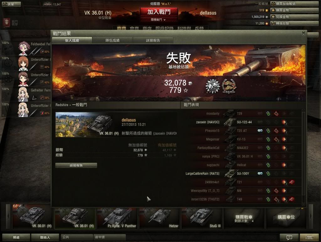Open the 詳細報告 tab at the top
This screenshot has height=242, width=321.
pyautogui.click(x=153, y=40)
